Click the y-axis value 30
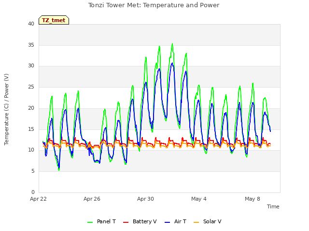 click(x=31, y=66)
